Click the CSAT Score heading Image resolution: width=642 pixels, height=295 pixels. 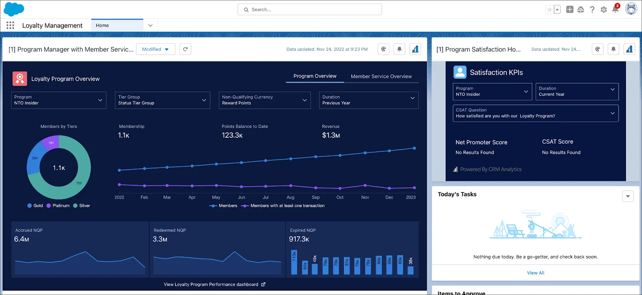(557, 142)
